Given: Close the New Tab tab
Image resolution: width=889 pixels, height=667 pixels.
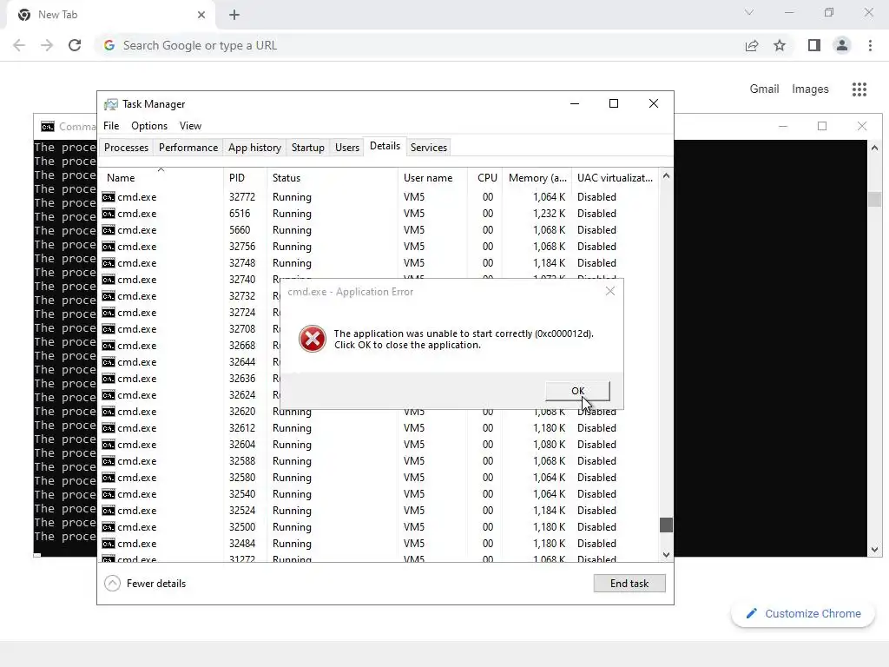Looking at the screenshot, I should [x=201, y=15].
